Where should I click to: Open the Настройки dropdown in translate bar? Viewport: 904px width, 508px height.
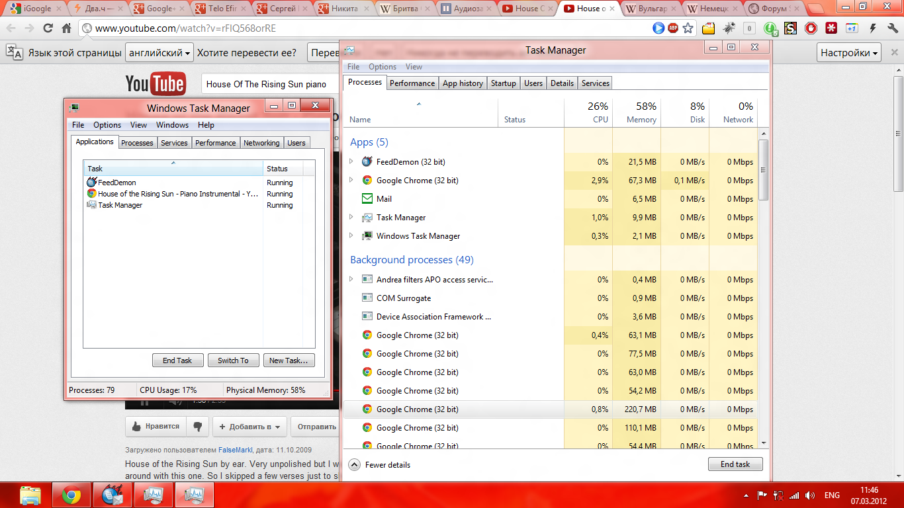coord(850,53)
